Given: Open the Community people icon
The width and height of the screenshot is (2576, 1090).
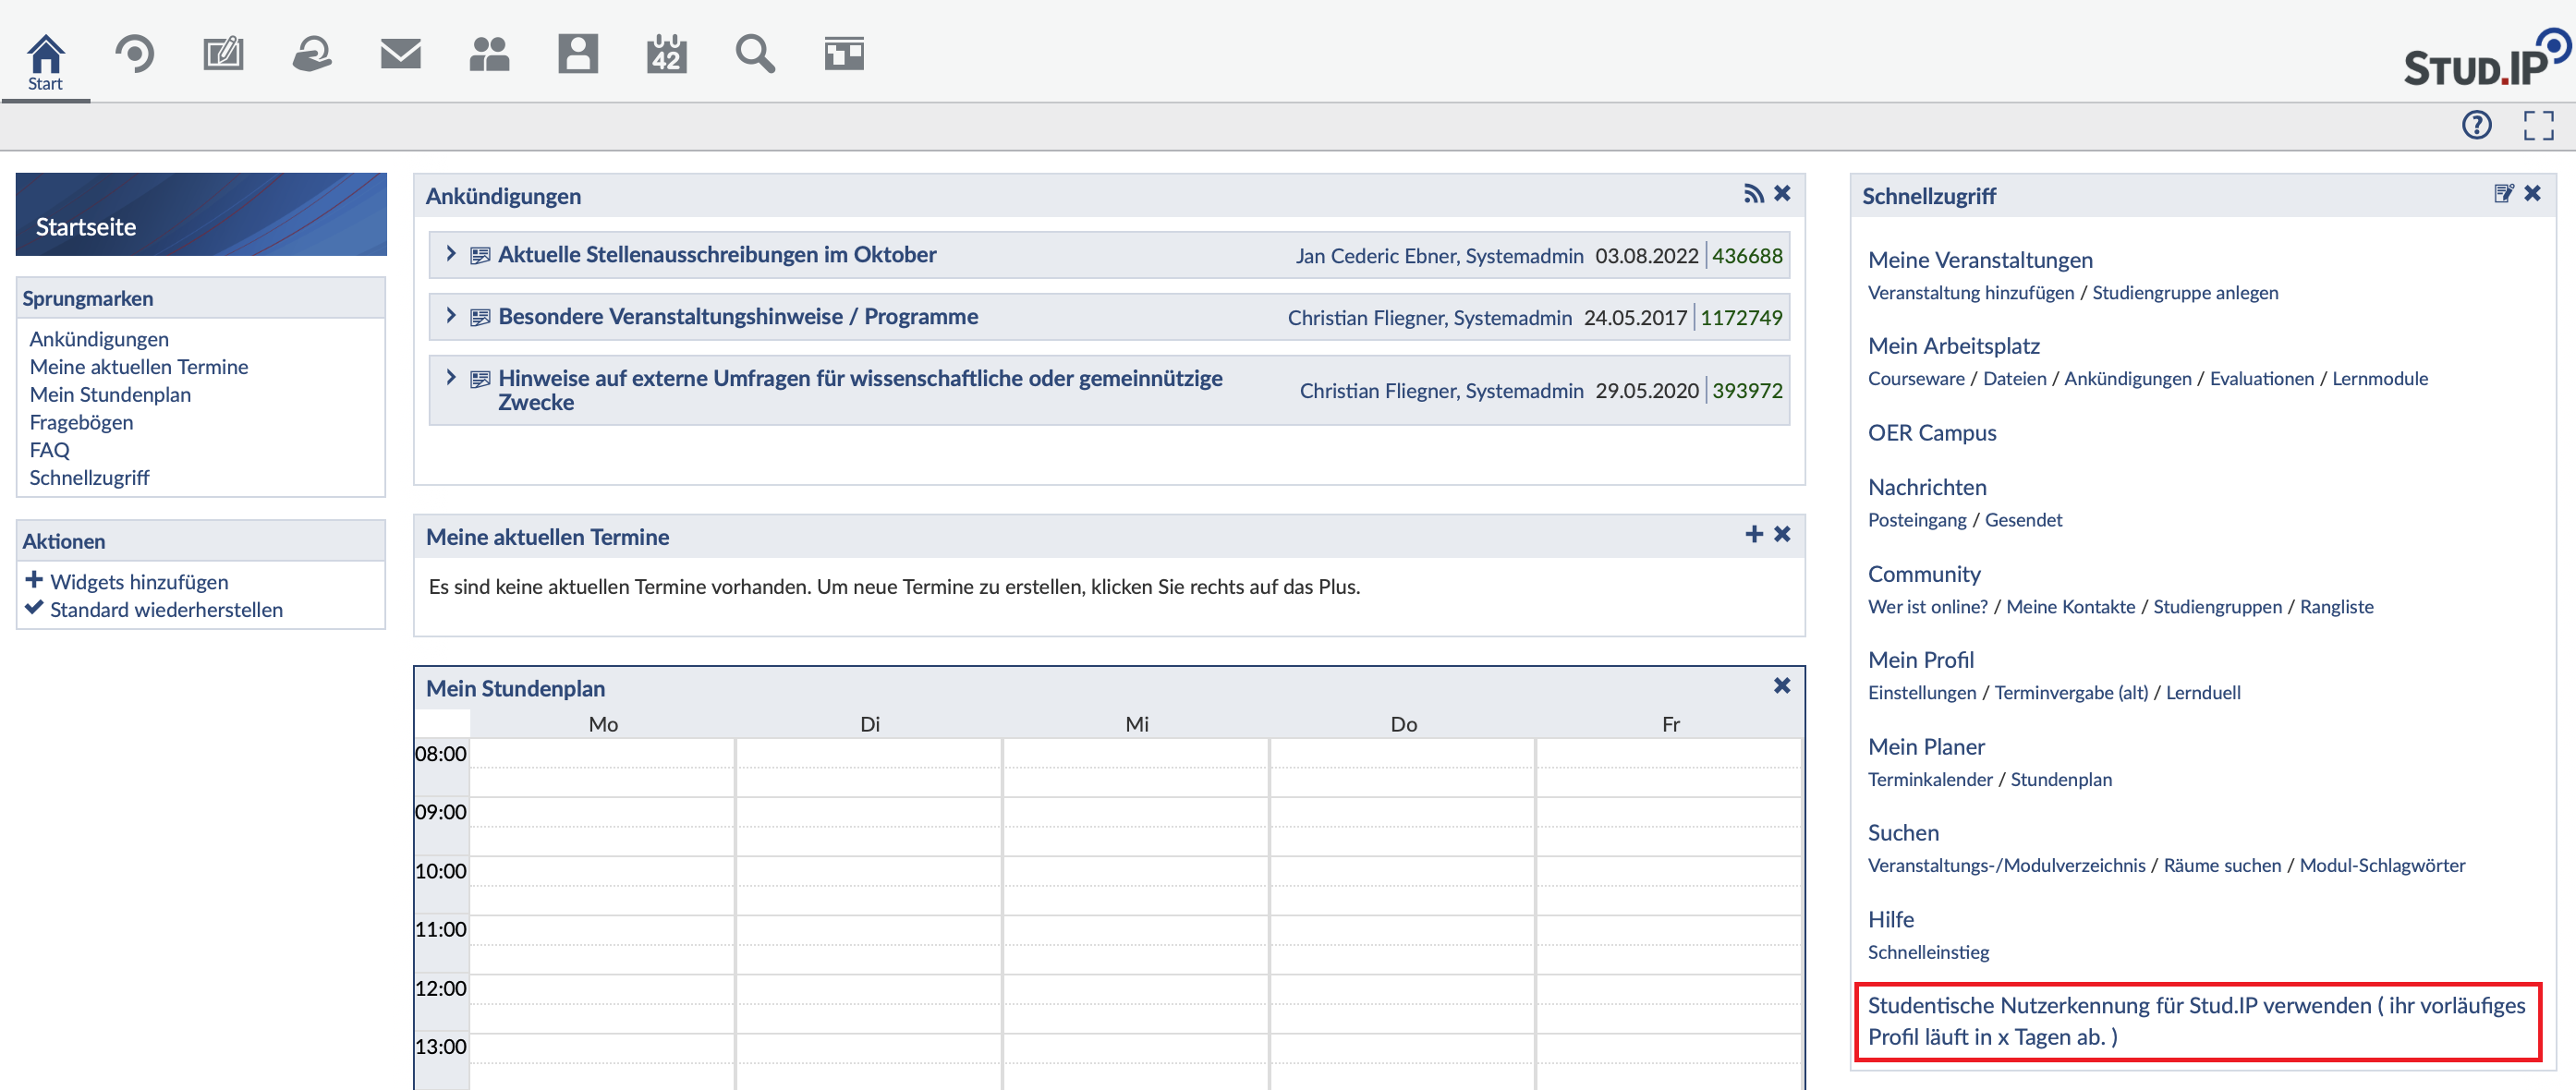Looking at the screenshot, I should pos(489,53).
